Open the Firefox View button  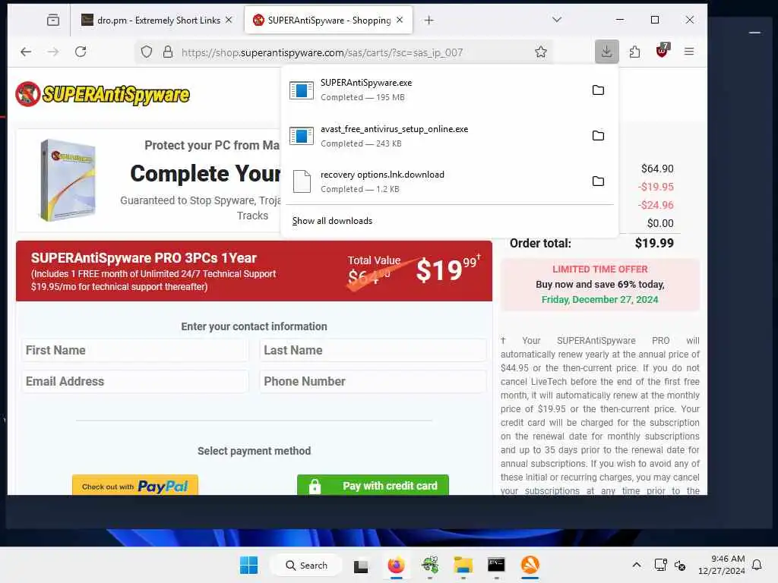[x=53, y=20]
